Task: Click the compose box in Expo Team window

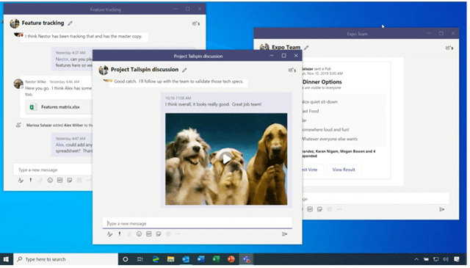Action: (375, 199)
